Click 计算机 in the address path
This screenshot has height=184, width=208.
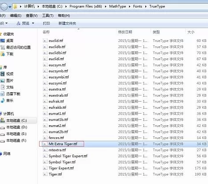(x=29, y=6)
